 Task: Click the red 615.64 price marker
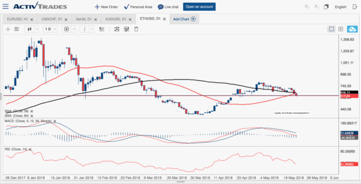349,96
